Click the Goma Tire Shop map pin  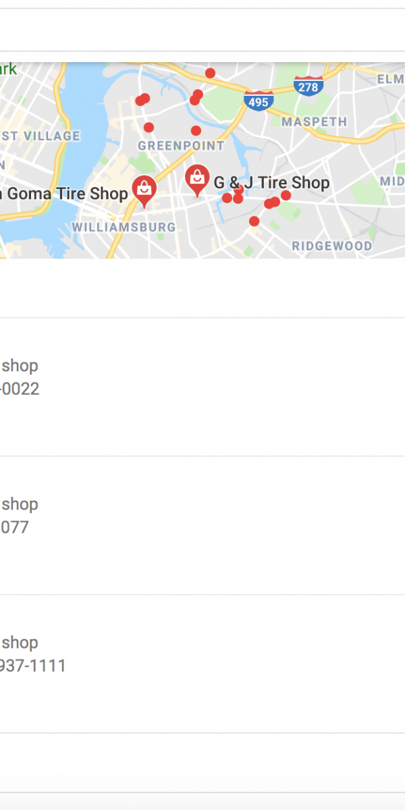pyautogui.click(x=144, y=190)
